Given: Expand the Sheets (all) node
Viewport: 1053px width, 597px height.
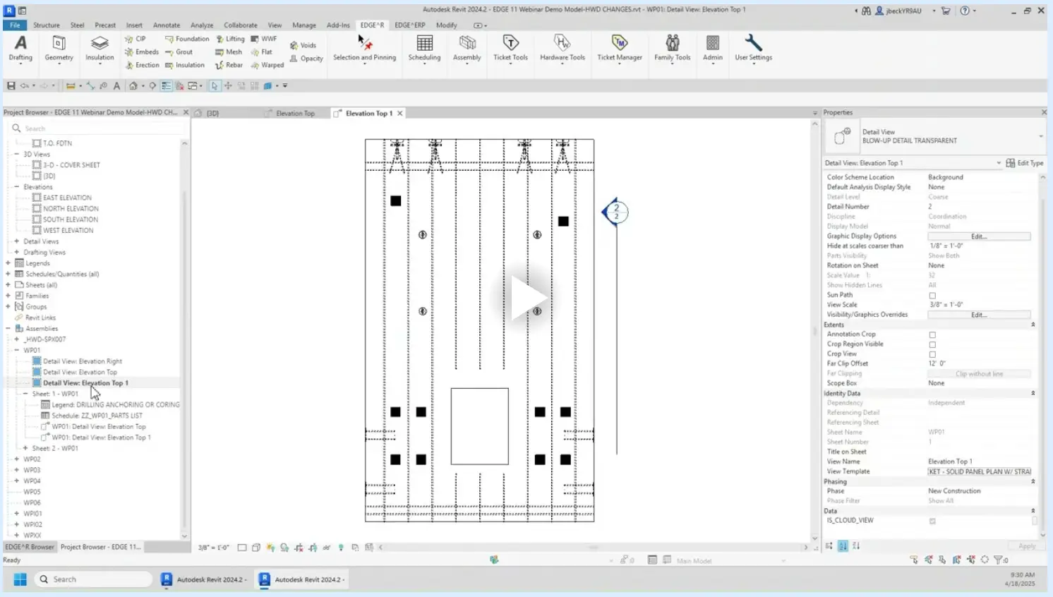Looking at the screenshot, I should point(8,285).
